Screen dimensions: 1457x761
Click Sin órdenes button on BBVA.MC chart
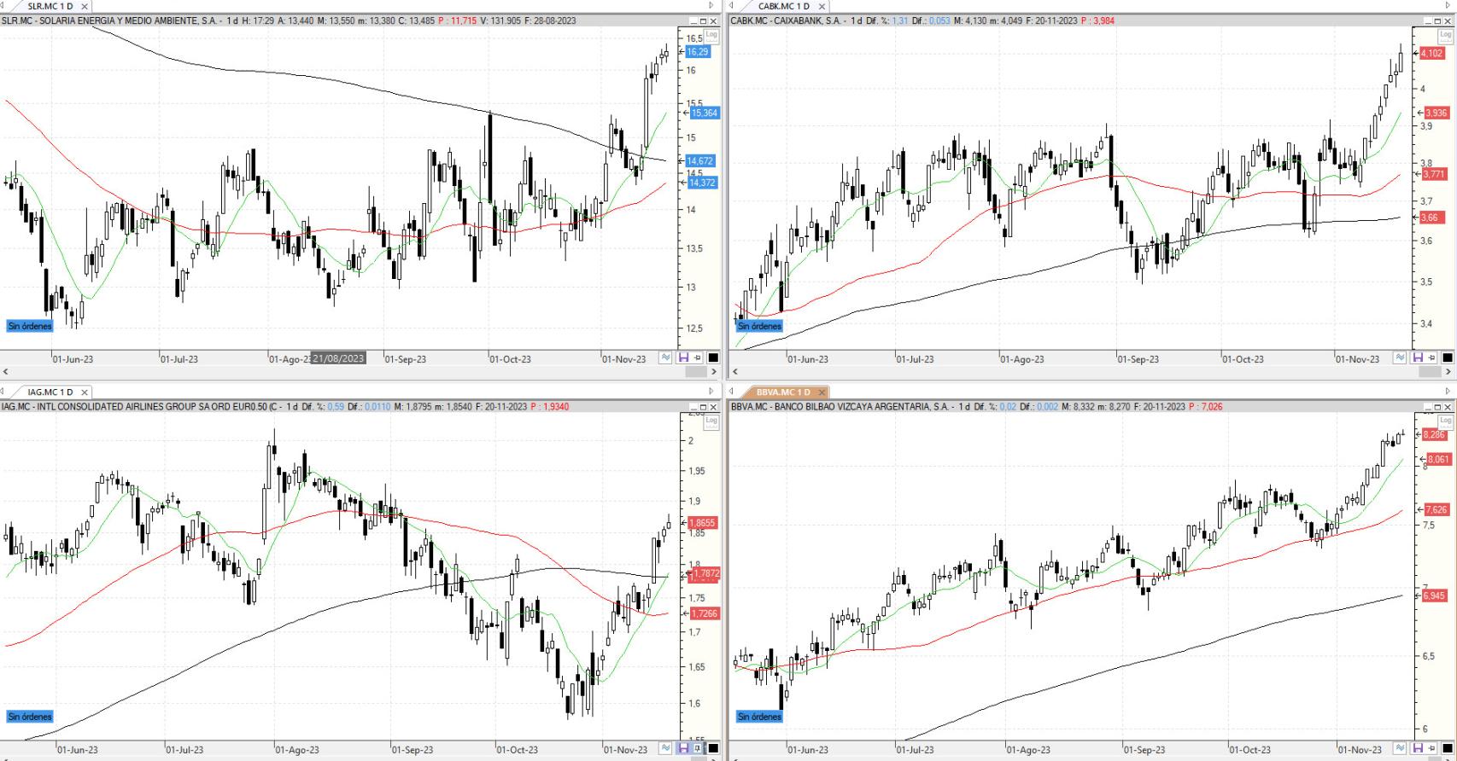(759, 717)
